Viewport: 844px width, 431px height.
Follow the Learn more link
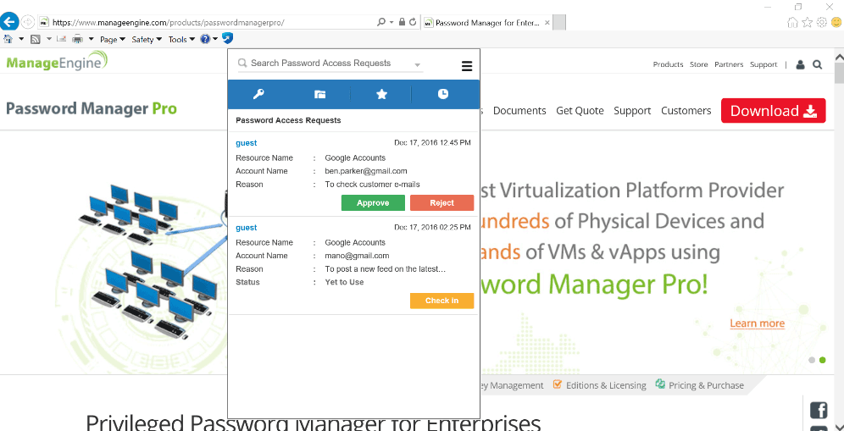click(x=758, y=323)
